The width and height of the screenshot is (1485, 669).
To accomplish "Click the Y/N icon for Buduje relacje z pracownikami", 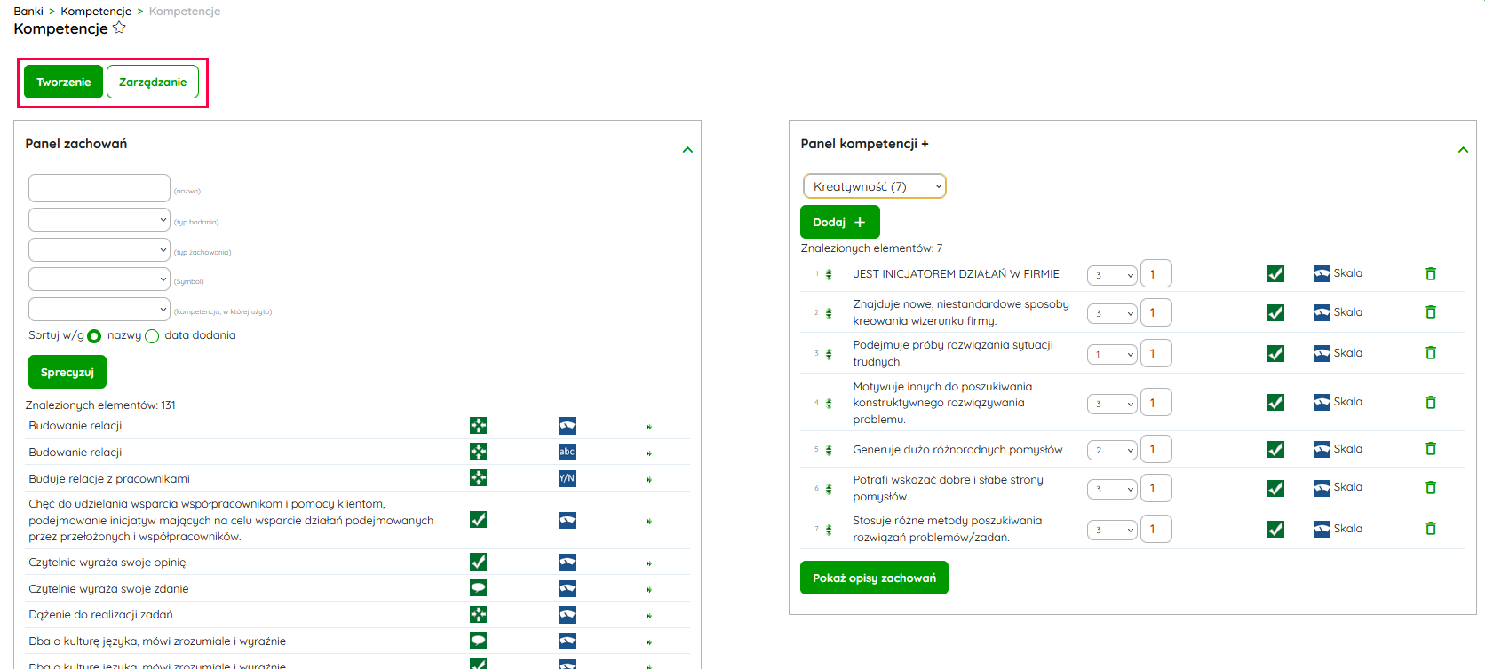I will click(567, 478).
